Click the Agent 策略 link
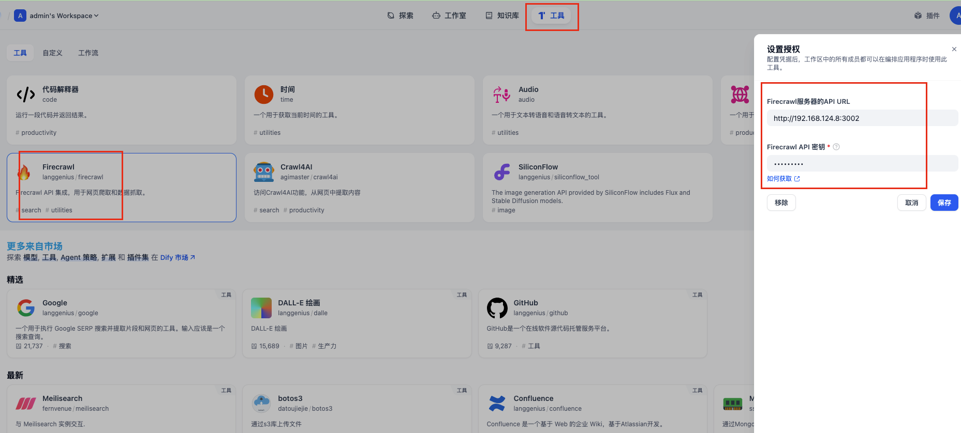 pyautogui.click(x=79, y=257)
